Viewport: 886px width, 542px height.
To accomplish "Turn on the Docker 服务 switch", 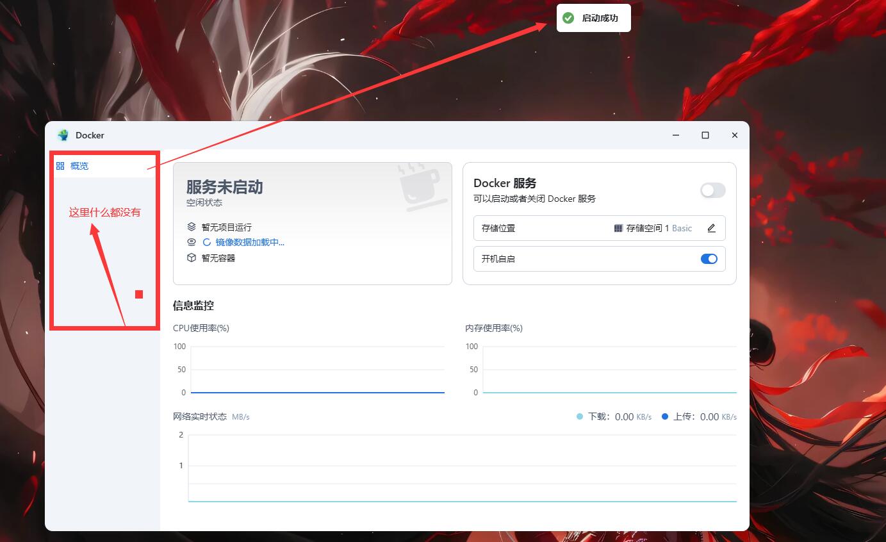I will (x=712, y=190).
